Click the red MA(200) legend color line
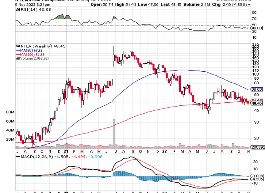This screenshot has height=193, width=265. click(18, 54)
